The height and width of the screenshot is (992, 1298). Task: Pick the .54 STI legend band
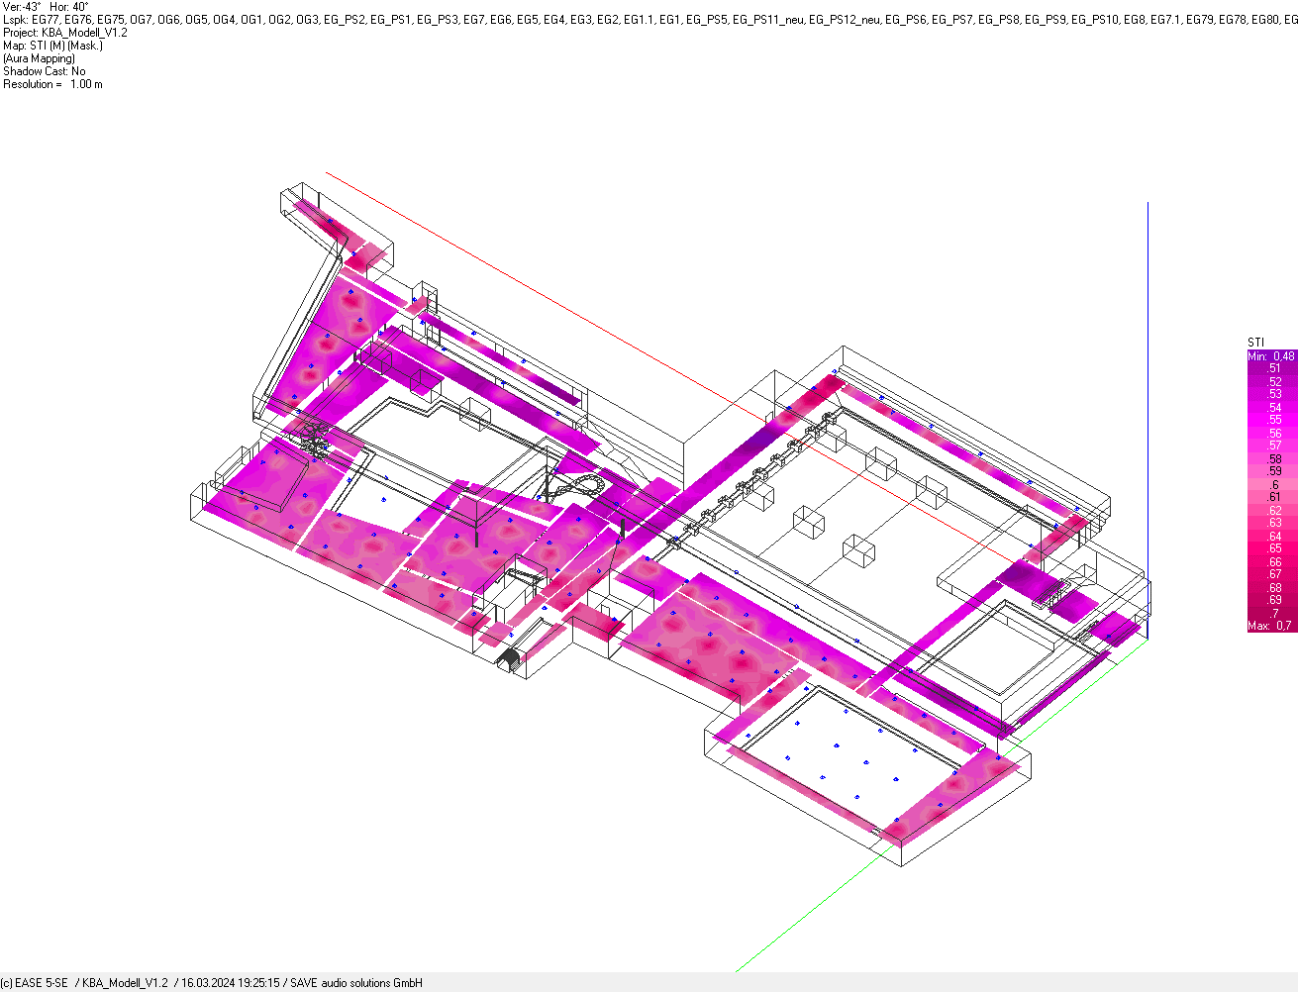pos(1271,407)
